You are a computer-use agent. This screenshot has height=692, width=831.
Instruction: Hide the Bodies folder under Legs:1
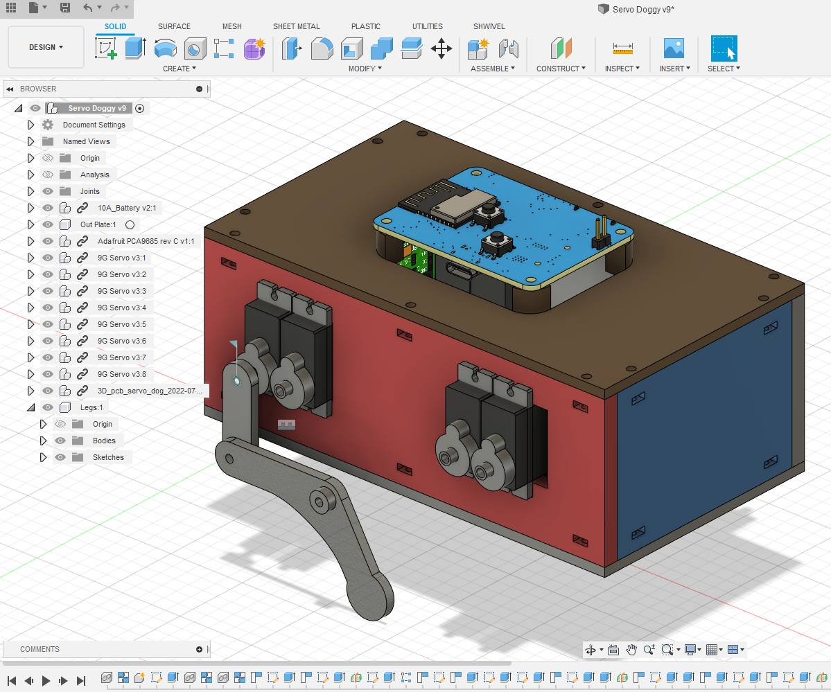[60, 441]
